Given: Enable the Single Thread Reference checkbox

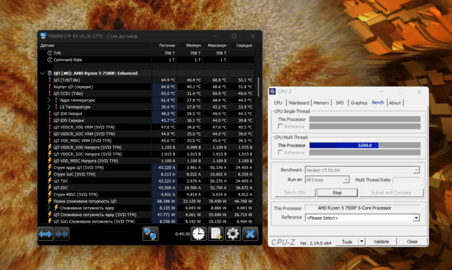Looking at the screenshot, I should (x=280, y=126).
